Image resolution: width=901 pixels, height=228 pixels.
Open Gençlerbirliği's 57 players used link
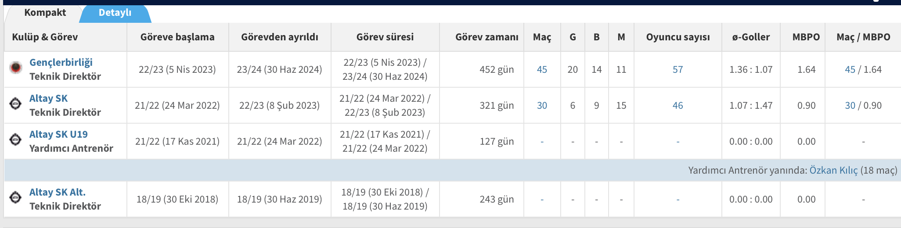tap(678, 69)
